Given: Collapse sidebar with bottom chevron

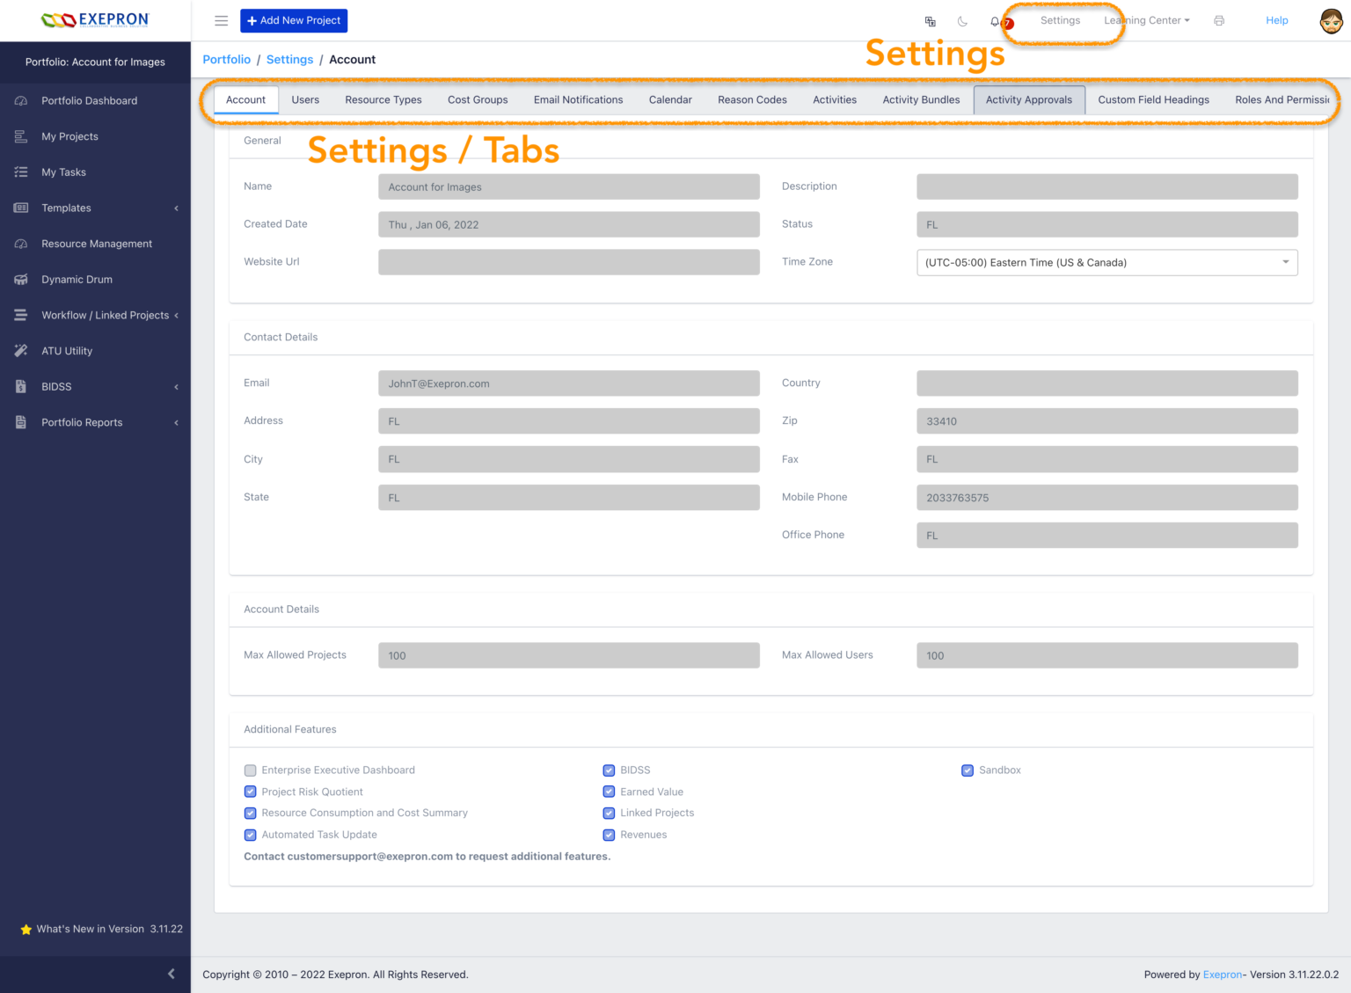Looking at the screenshot, I should [172, 974].
